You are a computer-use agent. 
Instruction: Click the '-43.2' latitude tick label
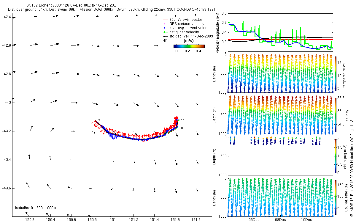(6, 131)
